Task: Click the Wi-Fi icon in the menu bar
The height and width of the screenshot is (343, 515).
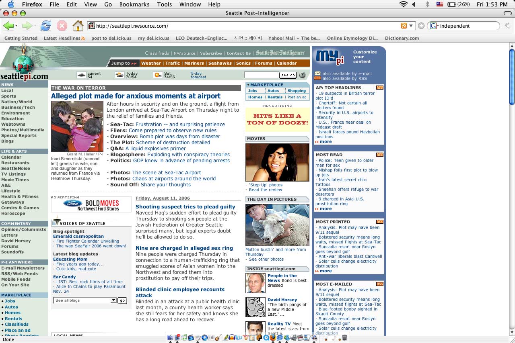Action: click(x=403, y=4)
